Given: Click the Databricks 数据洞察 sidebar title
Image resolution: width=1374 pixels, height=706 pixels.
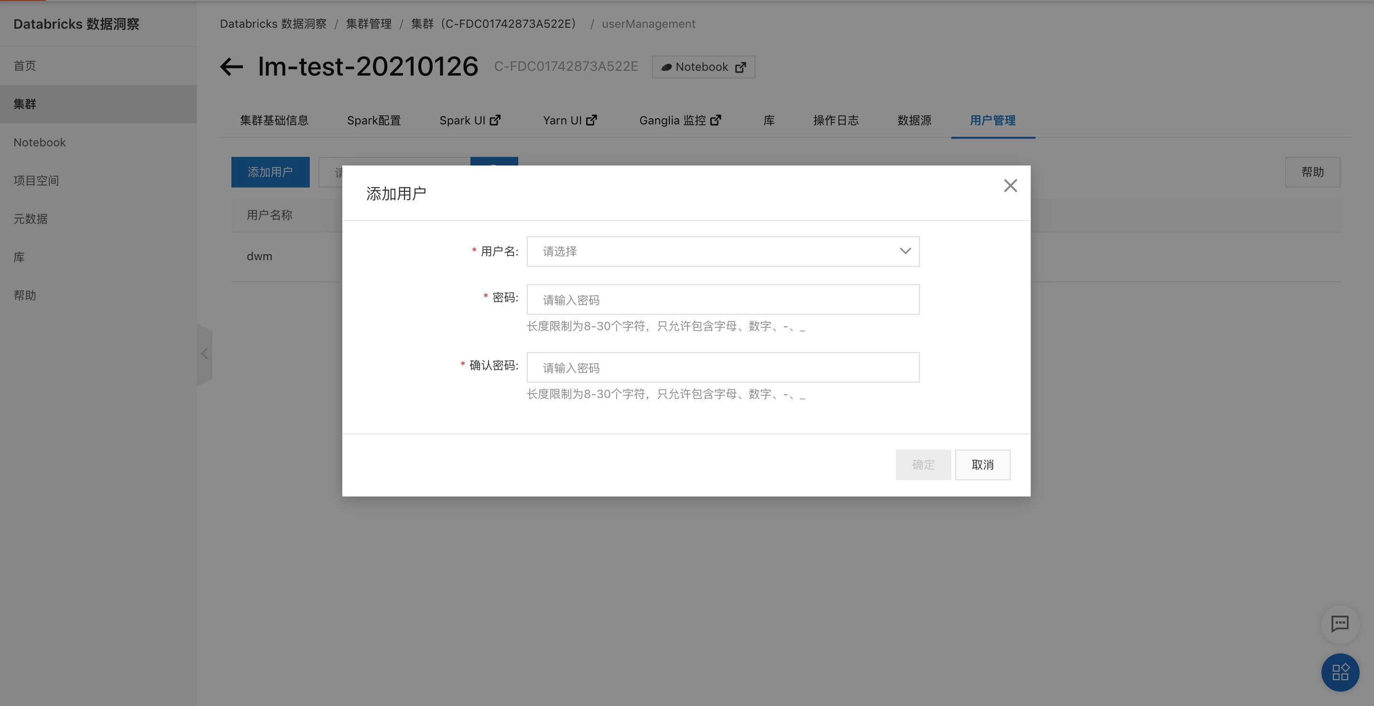Looking at the screenshot, I should pyautogui.click(x=76, y=24).
